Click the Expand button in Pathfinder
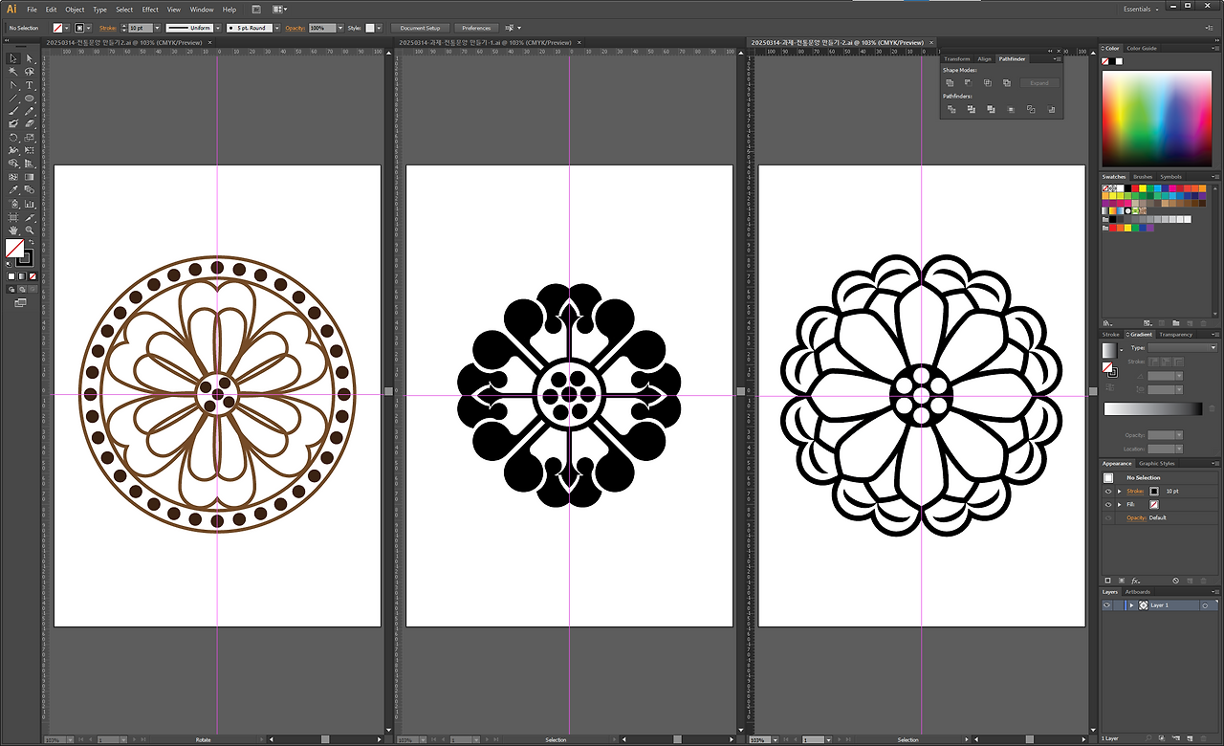The width and height of the screenshot is (1224, 746). click(1039, 83)
